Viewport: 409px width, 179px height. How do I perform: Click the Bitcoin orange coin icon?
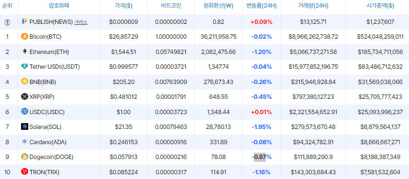(24, 37)
